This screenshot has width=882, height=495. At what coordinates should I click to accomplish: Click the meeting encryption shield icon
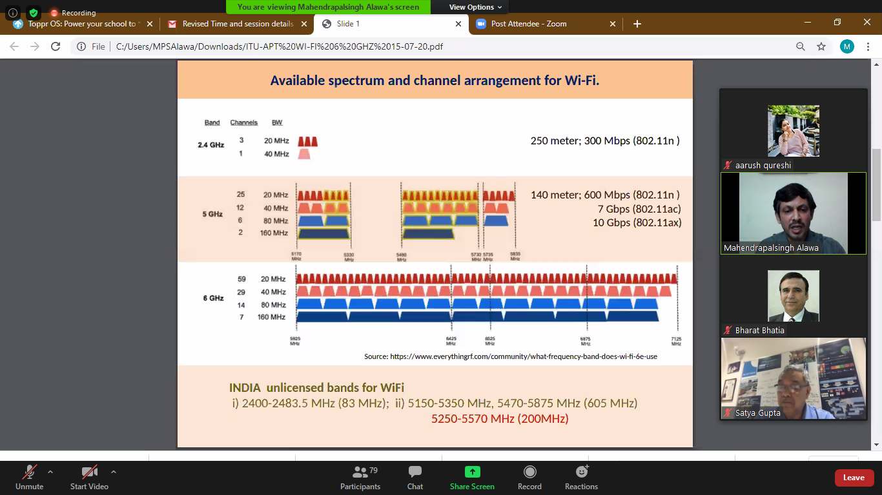pyautogui.click(x=34, y=12)
